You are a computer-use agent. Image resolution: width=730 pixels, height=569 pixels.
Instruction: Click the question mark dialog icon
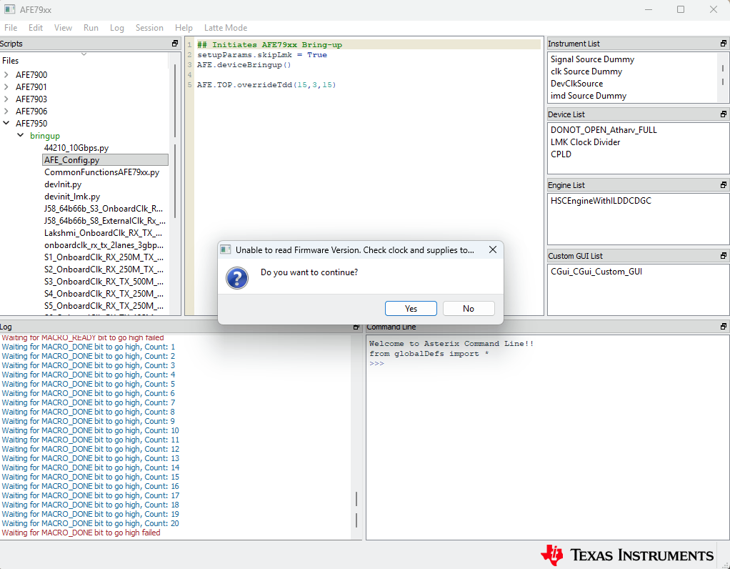[x=237, y=278]
